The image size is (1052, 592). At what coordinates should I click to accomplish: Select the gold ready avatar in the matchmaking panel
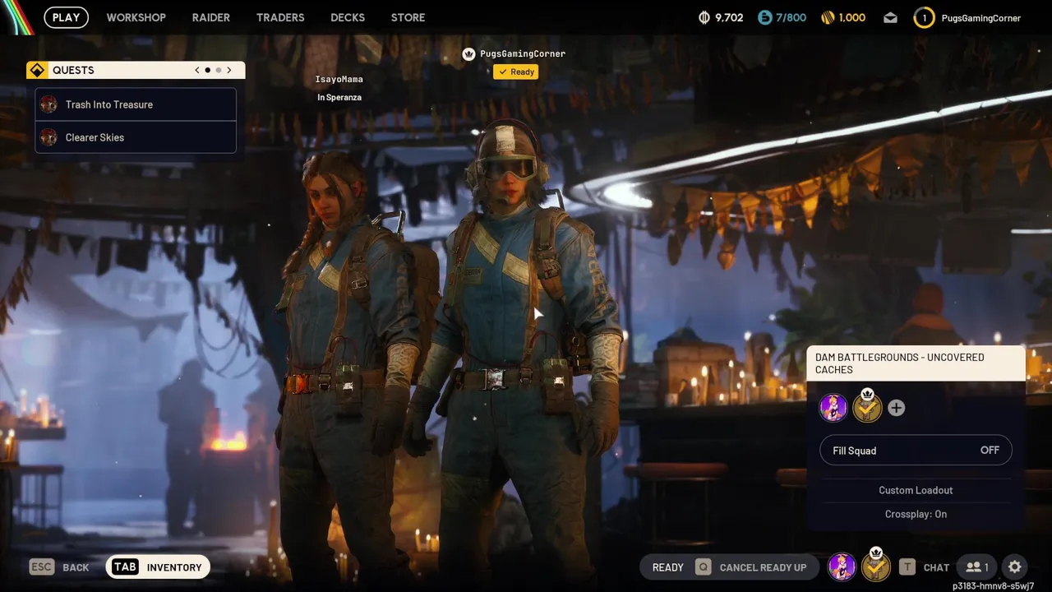point(867,406)
